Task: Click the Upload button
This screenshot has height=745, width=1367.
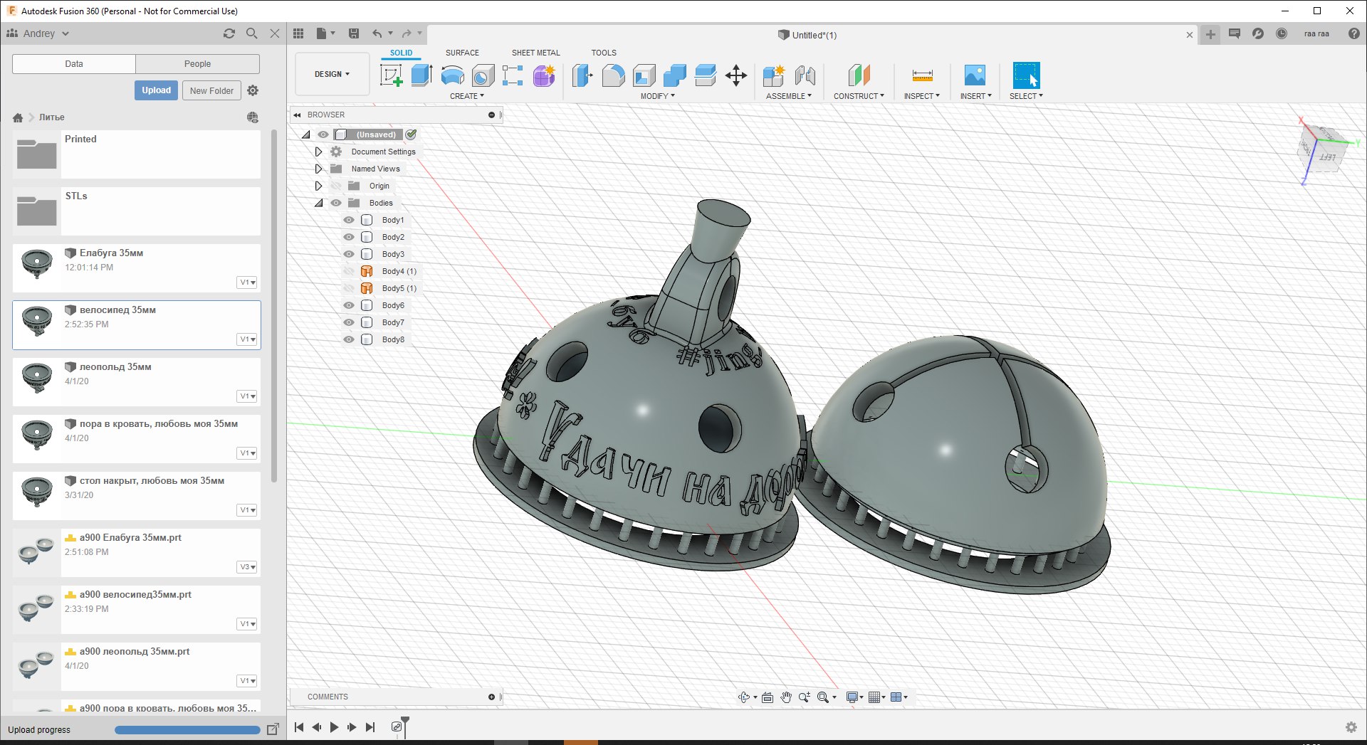Action: click(x=156, y=90)
